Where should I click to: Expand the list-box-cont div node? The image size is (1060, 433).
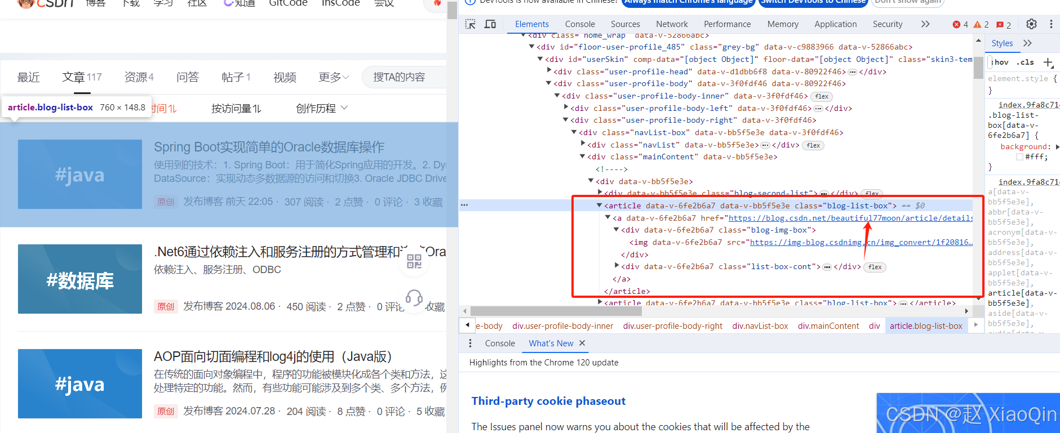tap(617, 266)
